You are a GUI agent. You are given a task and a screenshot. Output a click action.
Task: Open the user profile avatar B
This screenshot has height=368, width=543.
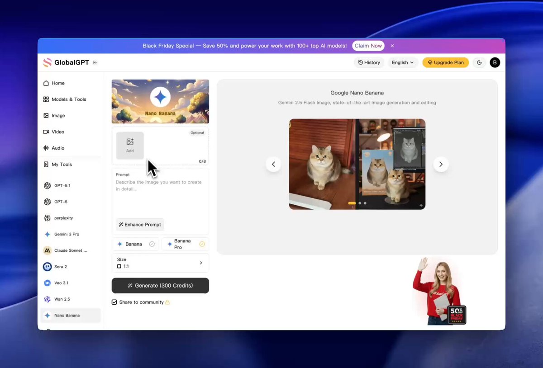pos(495,62)
